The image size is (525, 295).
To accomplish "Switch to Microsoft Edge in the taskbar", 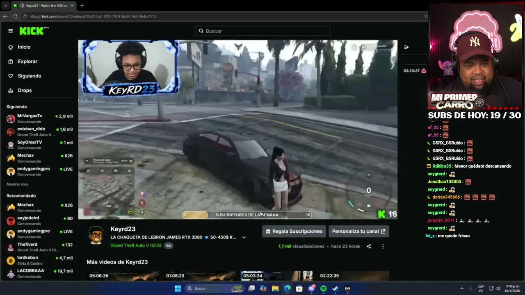I will (287, 288).
